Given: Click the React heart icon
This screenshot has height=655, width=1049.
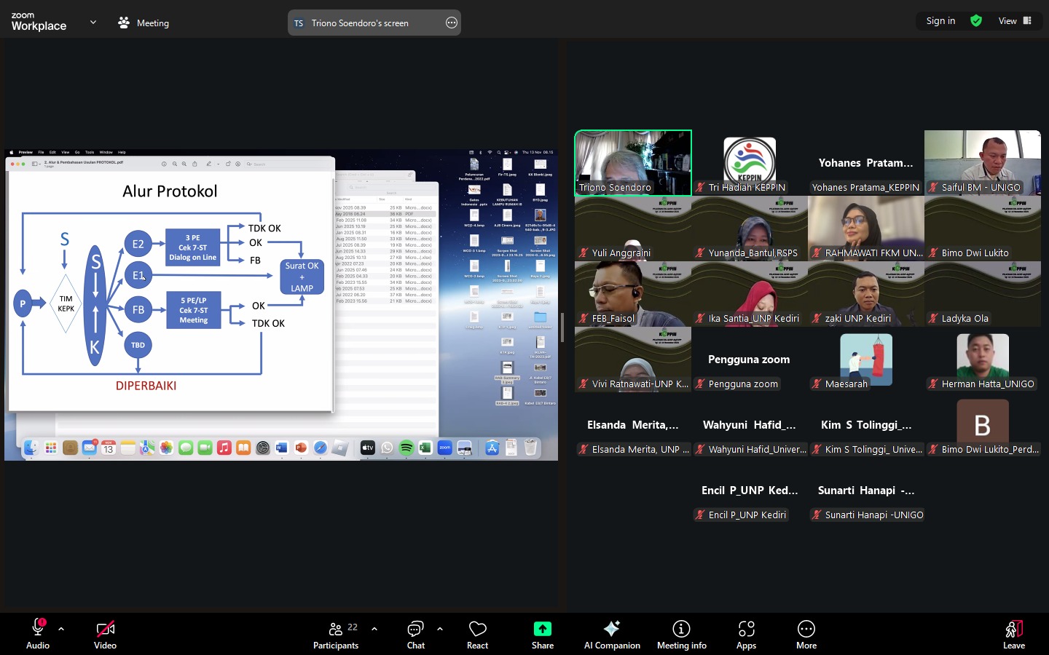Looking at the screenshot, I should coord(477,633).
